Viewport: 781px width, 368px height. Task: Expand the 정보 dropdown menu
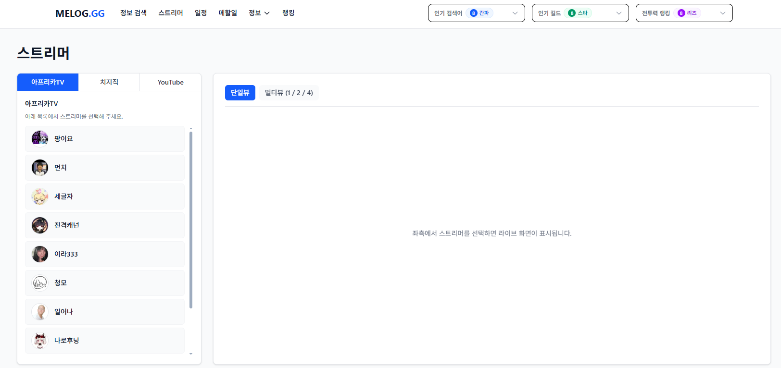259,13
